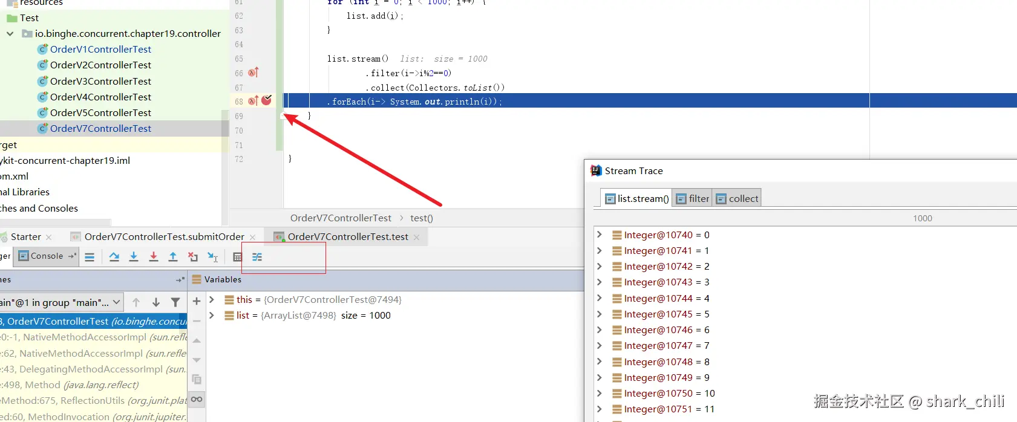Open thread selector dropdown for main group

[60, 302]
